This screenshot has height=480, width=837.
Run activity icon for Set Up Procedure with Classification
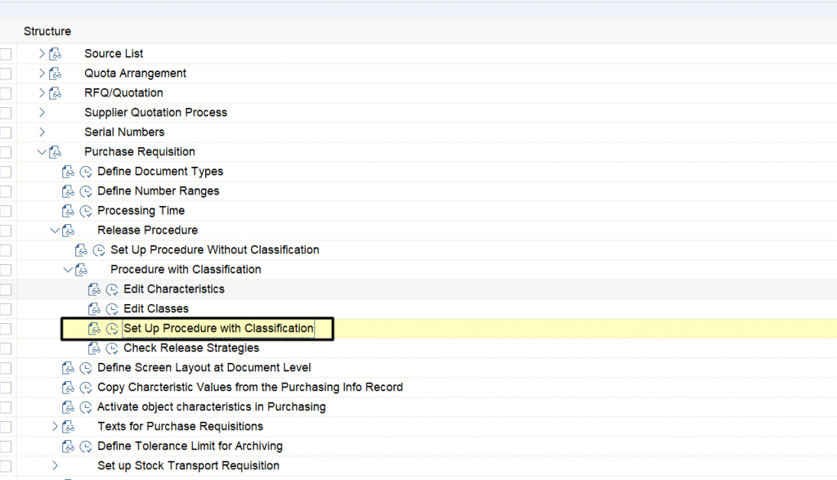[x=112, y=329]
